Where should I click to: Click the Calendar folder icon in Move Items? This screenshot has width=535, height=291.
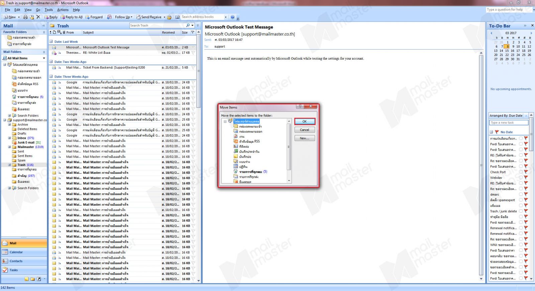236,166
